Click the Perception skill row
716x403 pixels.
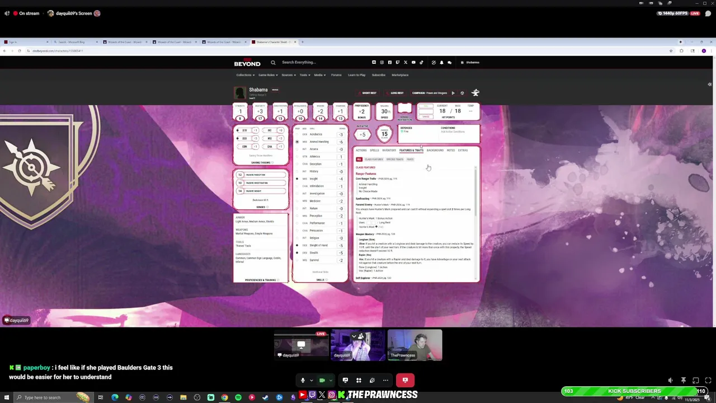pos(320,216)
